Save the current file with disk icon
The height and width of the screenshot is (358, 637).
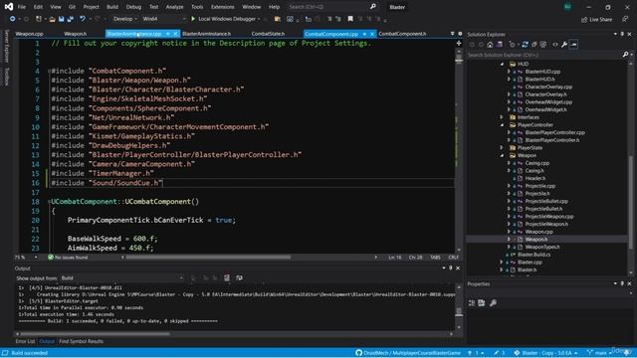pos(62,19)
